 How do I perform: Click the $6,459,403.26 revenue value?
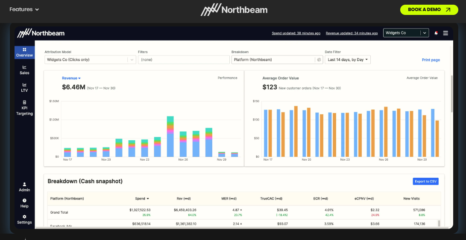pyautogui.click(x=185, y=210)
